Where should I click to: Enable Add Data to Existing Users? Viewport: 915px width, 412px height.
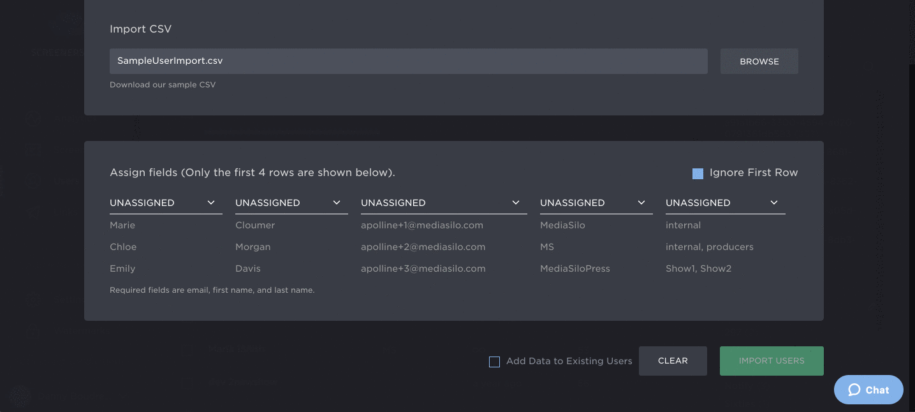(x=494, y=362)
